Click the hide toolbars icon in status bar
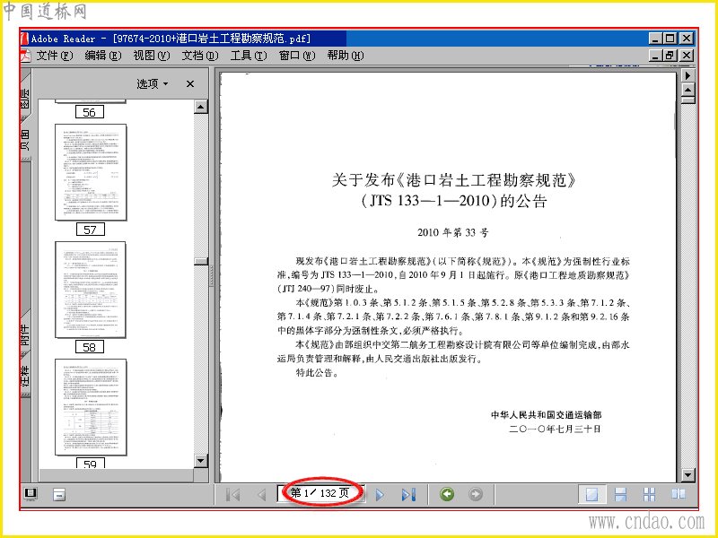The image size is (718, 538). click(x=59, y=495)
